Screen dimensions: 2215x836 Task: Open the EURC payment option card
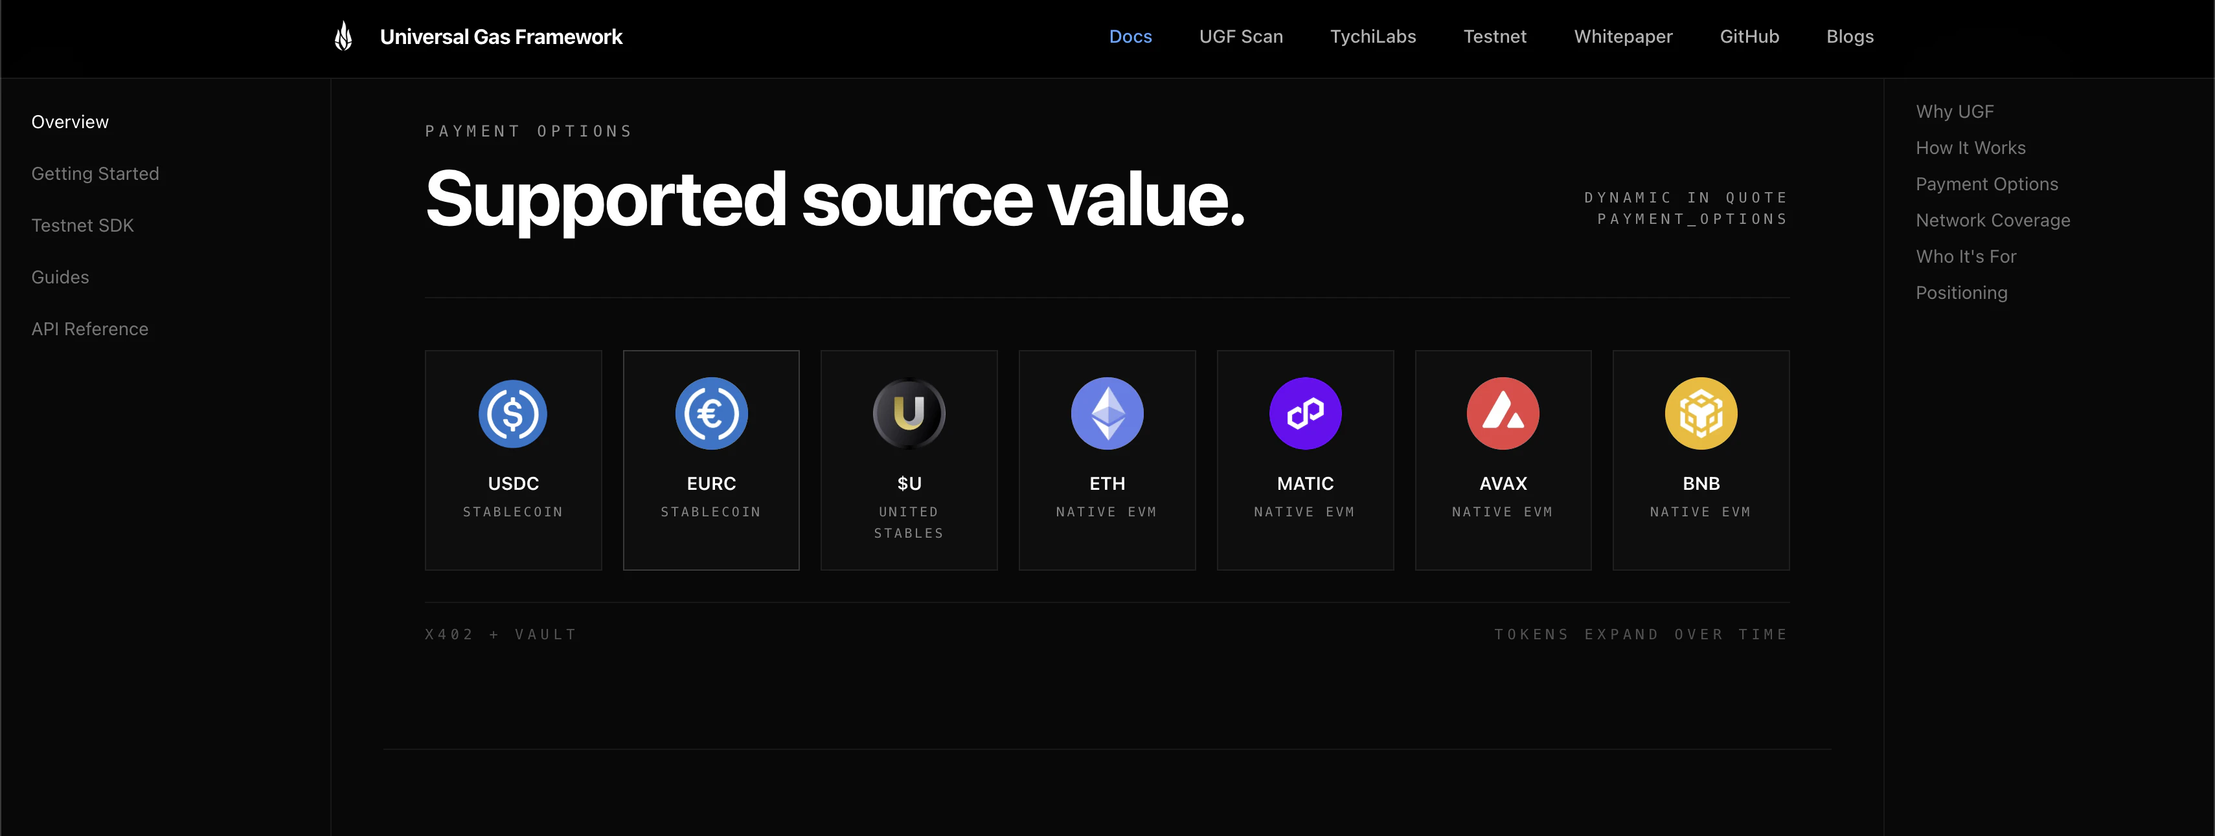(x=710, y=459)
